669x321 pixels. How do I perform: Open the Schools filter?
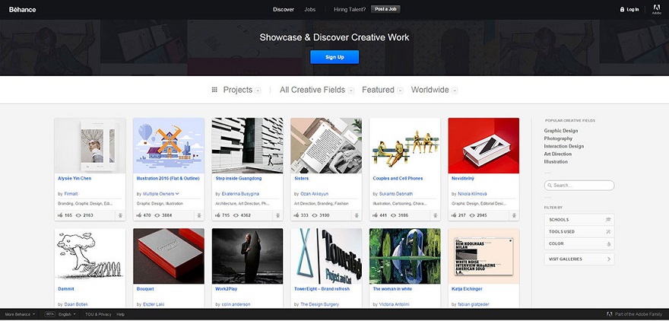pyautogui.click(x=579, y=220)
